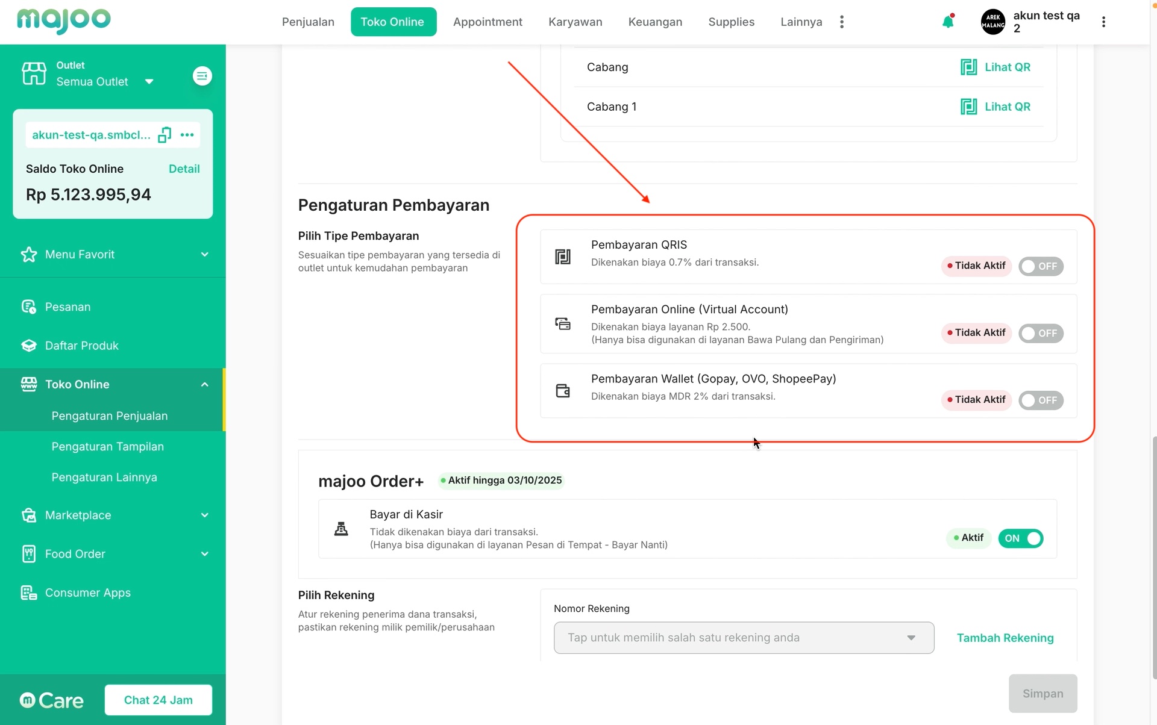Open the account kebab menu
The height and width of the screenshot is (725, 1157).
[1103, 22]
